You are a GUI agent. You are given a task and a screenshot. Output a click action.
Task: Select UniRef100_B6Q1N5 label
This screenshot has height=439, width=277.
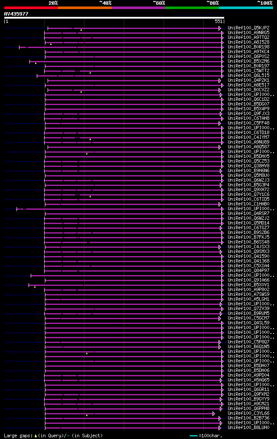tap(248, 347)
